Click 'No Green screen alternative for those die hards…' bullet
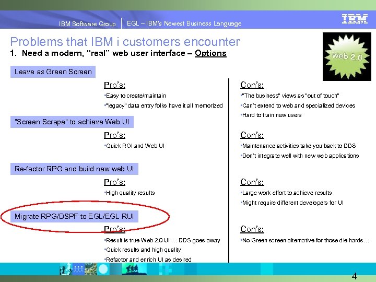376x282 pixels. [x=305, y=240]
